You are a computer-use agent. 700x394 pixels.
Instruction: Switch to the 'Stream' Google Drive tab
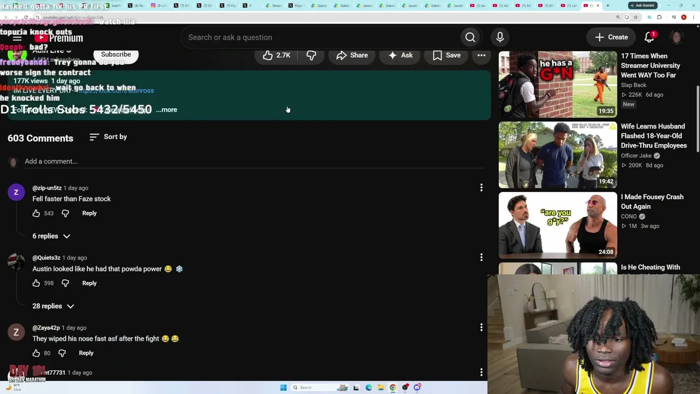click(x=275, y=5)
